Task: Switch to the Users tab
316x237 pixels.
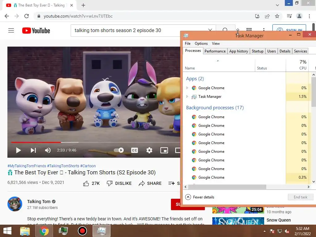Action: coord(272,51)
